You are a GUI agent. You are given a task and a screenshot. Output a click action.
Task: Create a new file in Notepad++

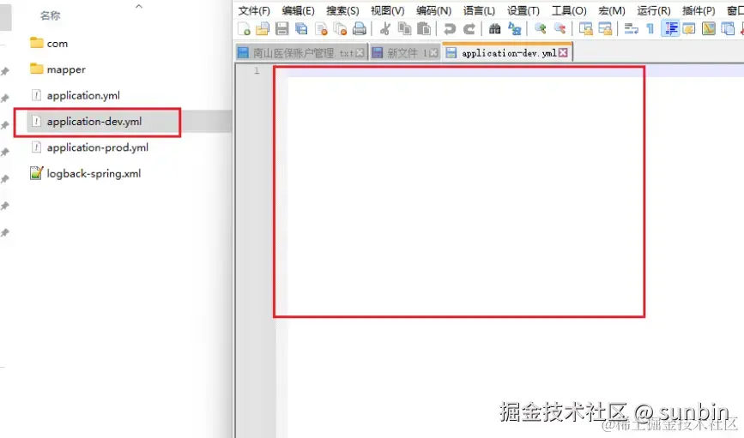(x=244, y=29)
